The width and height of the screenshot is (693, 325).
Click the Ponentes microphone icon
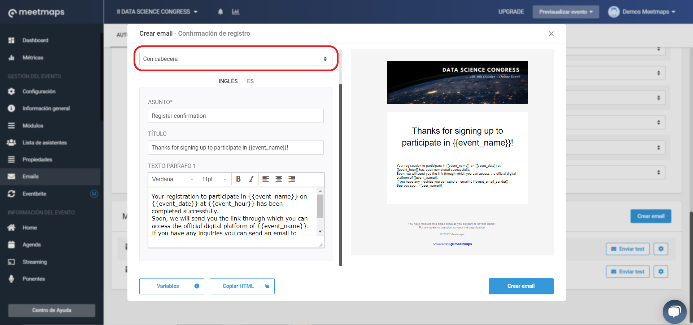(x=12, y=279)
